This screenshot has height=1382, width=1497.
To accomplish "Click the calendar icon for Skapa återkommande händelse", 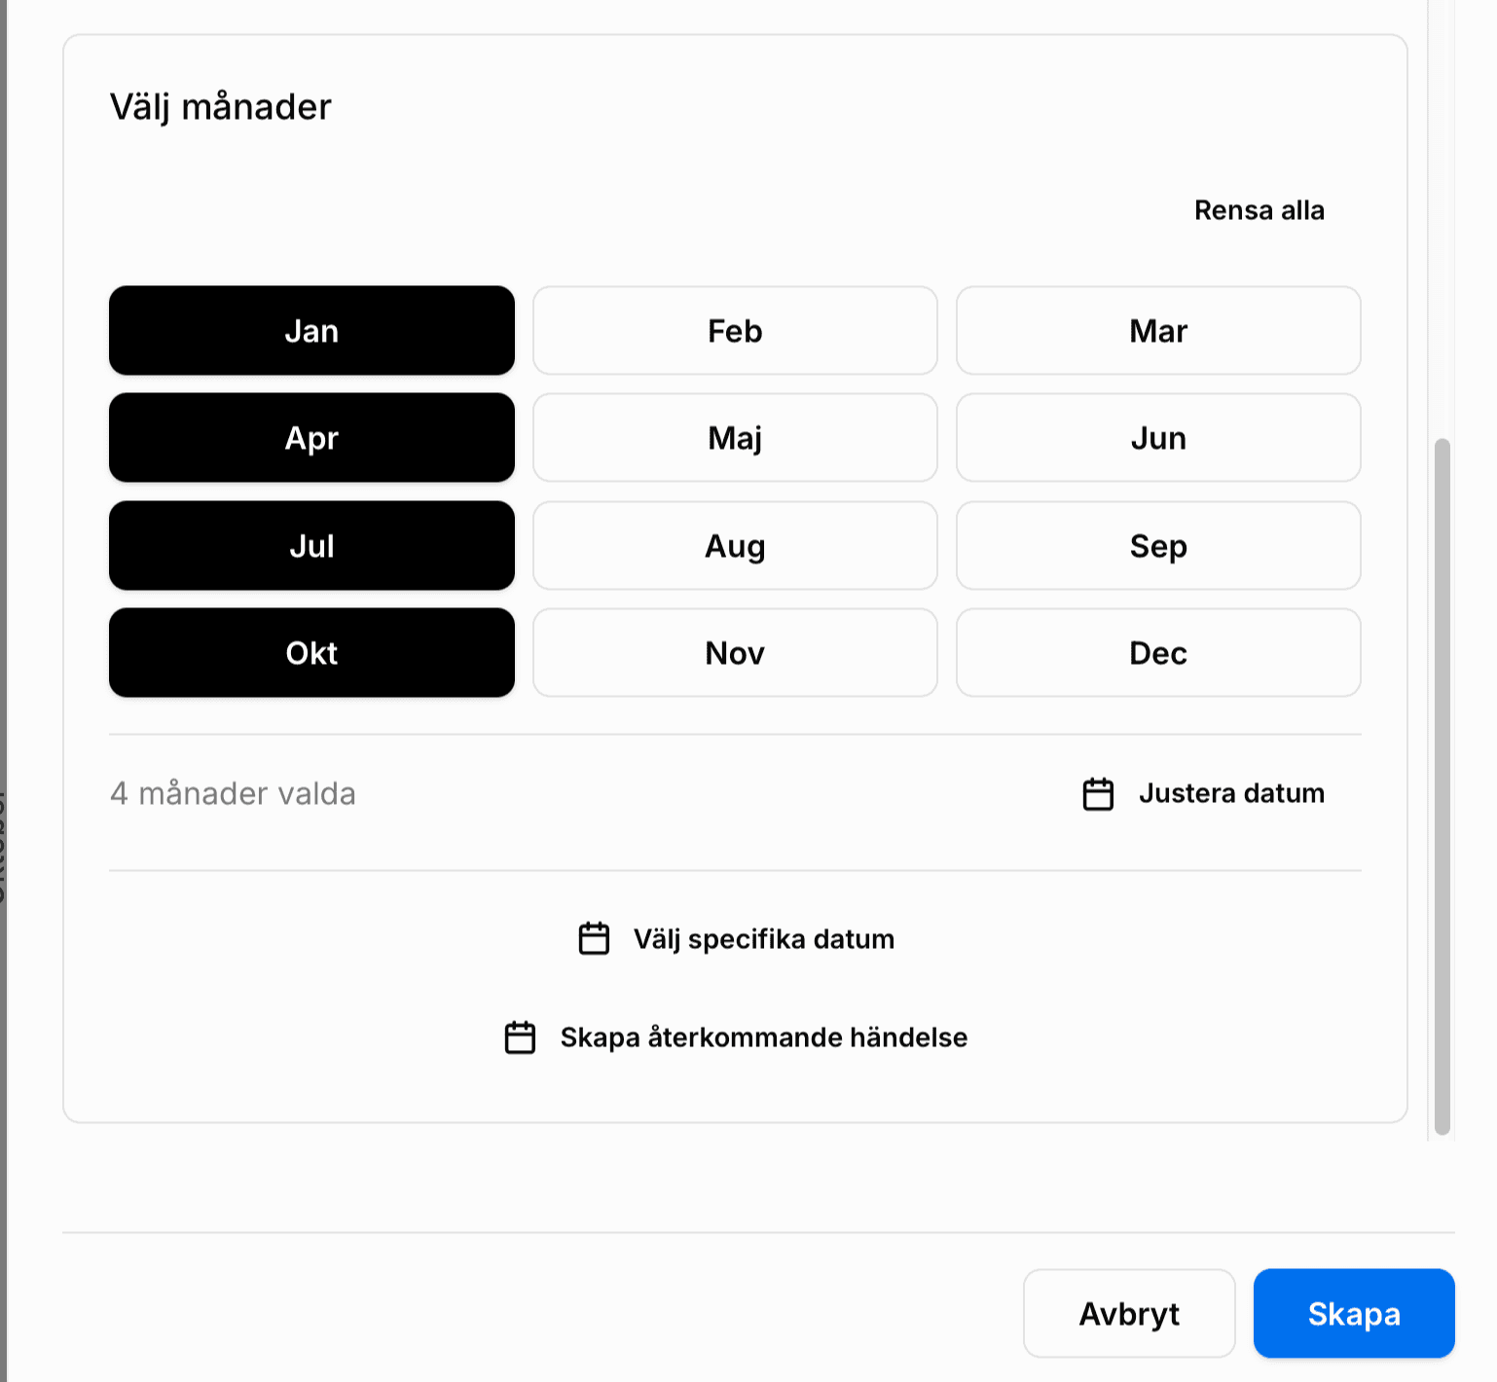I will [x=521, y=1037].
